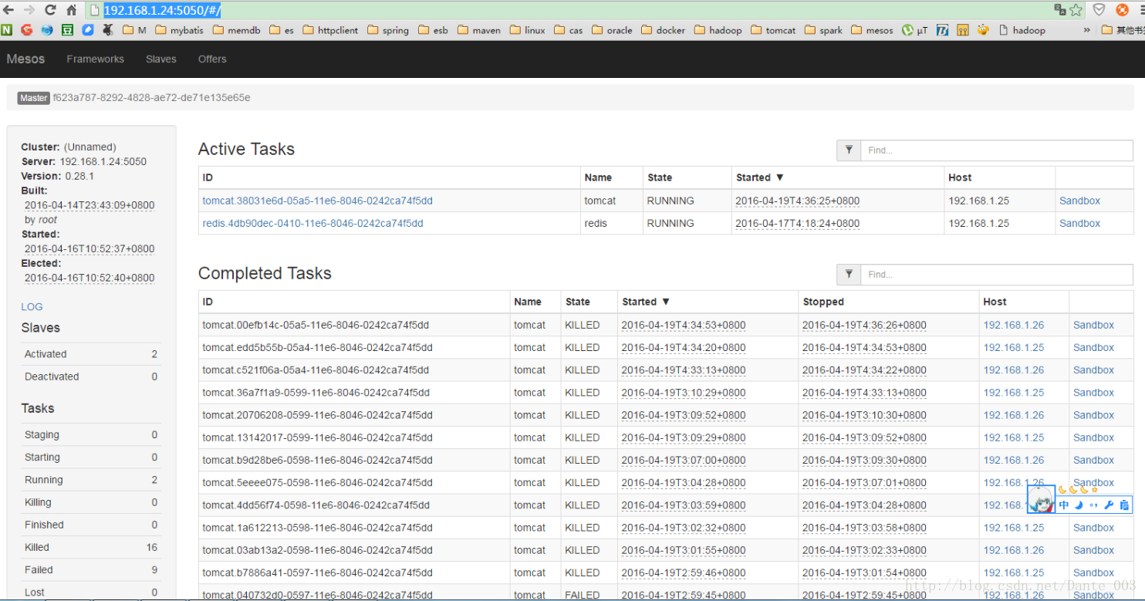Image resolution: width=1145 pixels, height=601 pixels.
Task: Open Sandbox for running tomcat task
Action: [1079, 201]
